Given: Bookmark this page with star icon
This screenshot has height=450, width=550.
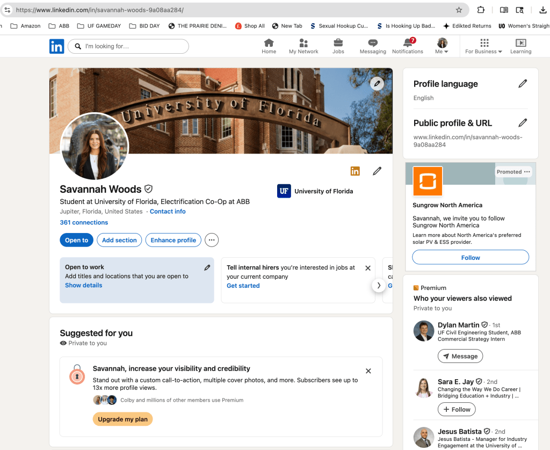Looking at the screenshot, I should click(459, 10).
